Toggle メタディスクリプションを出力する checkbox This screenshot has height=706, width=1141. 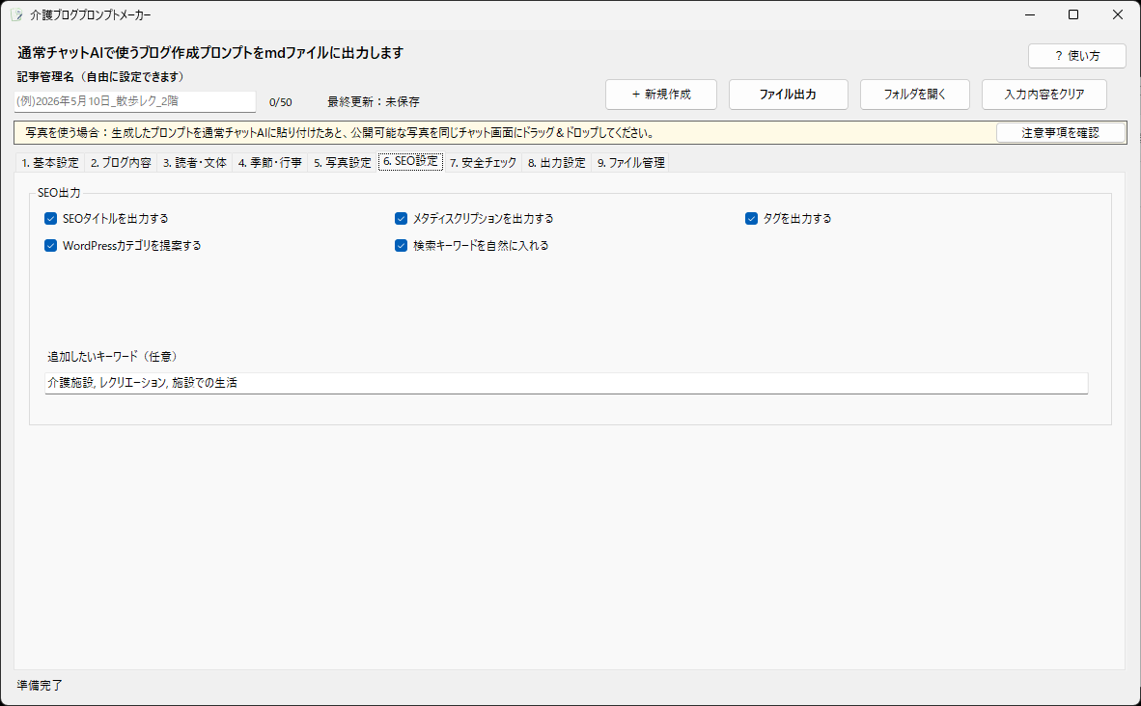click(401, 219)
